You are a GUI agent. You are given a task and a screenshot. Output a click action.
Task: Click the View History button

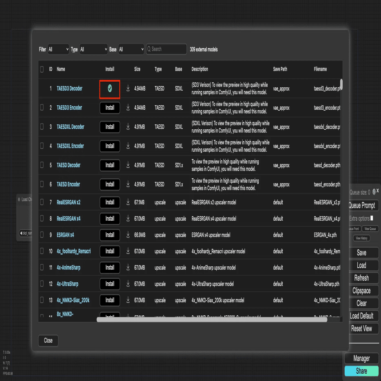[361, 238]
